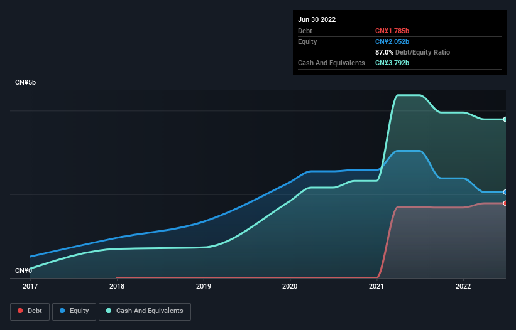Select the 2020 x-axis label

pos(290,286)
